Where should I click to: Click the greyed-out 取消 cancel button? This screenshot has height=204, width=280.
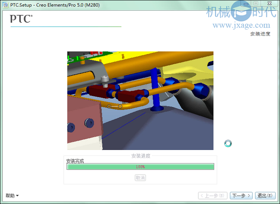140,178
